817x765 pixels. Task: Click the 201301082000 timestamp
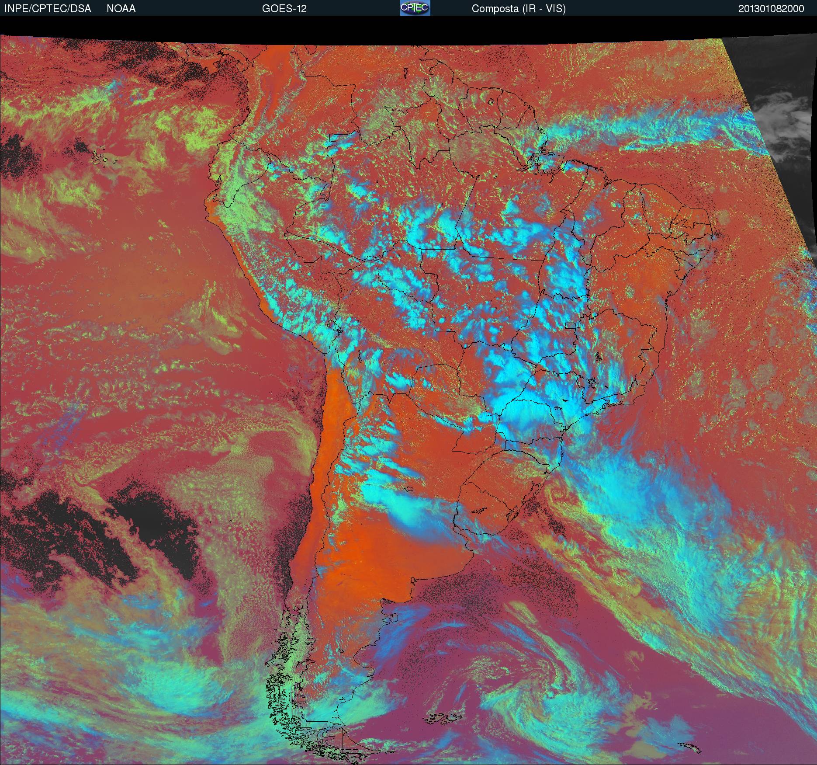pos(771,9)
